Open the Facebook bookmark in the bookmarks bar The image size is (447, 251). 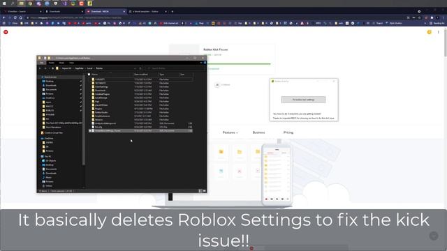[53, 23]
